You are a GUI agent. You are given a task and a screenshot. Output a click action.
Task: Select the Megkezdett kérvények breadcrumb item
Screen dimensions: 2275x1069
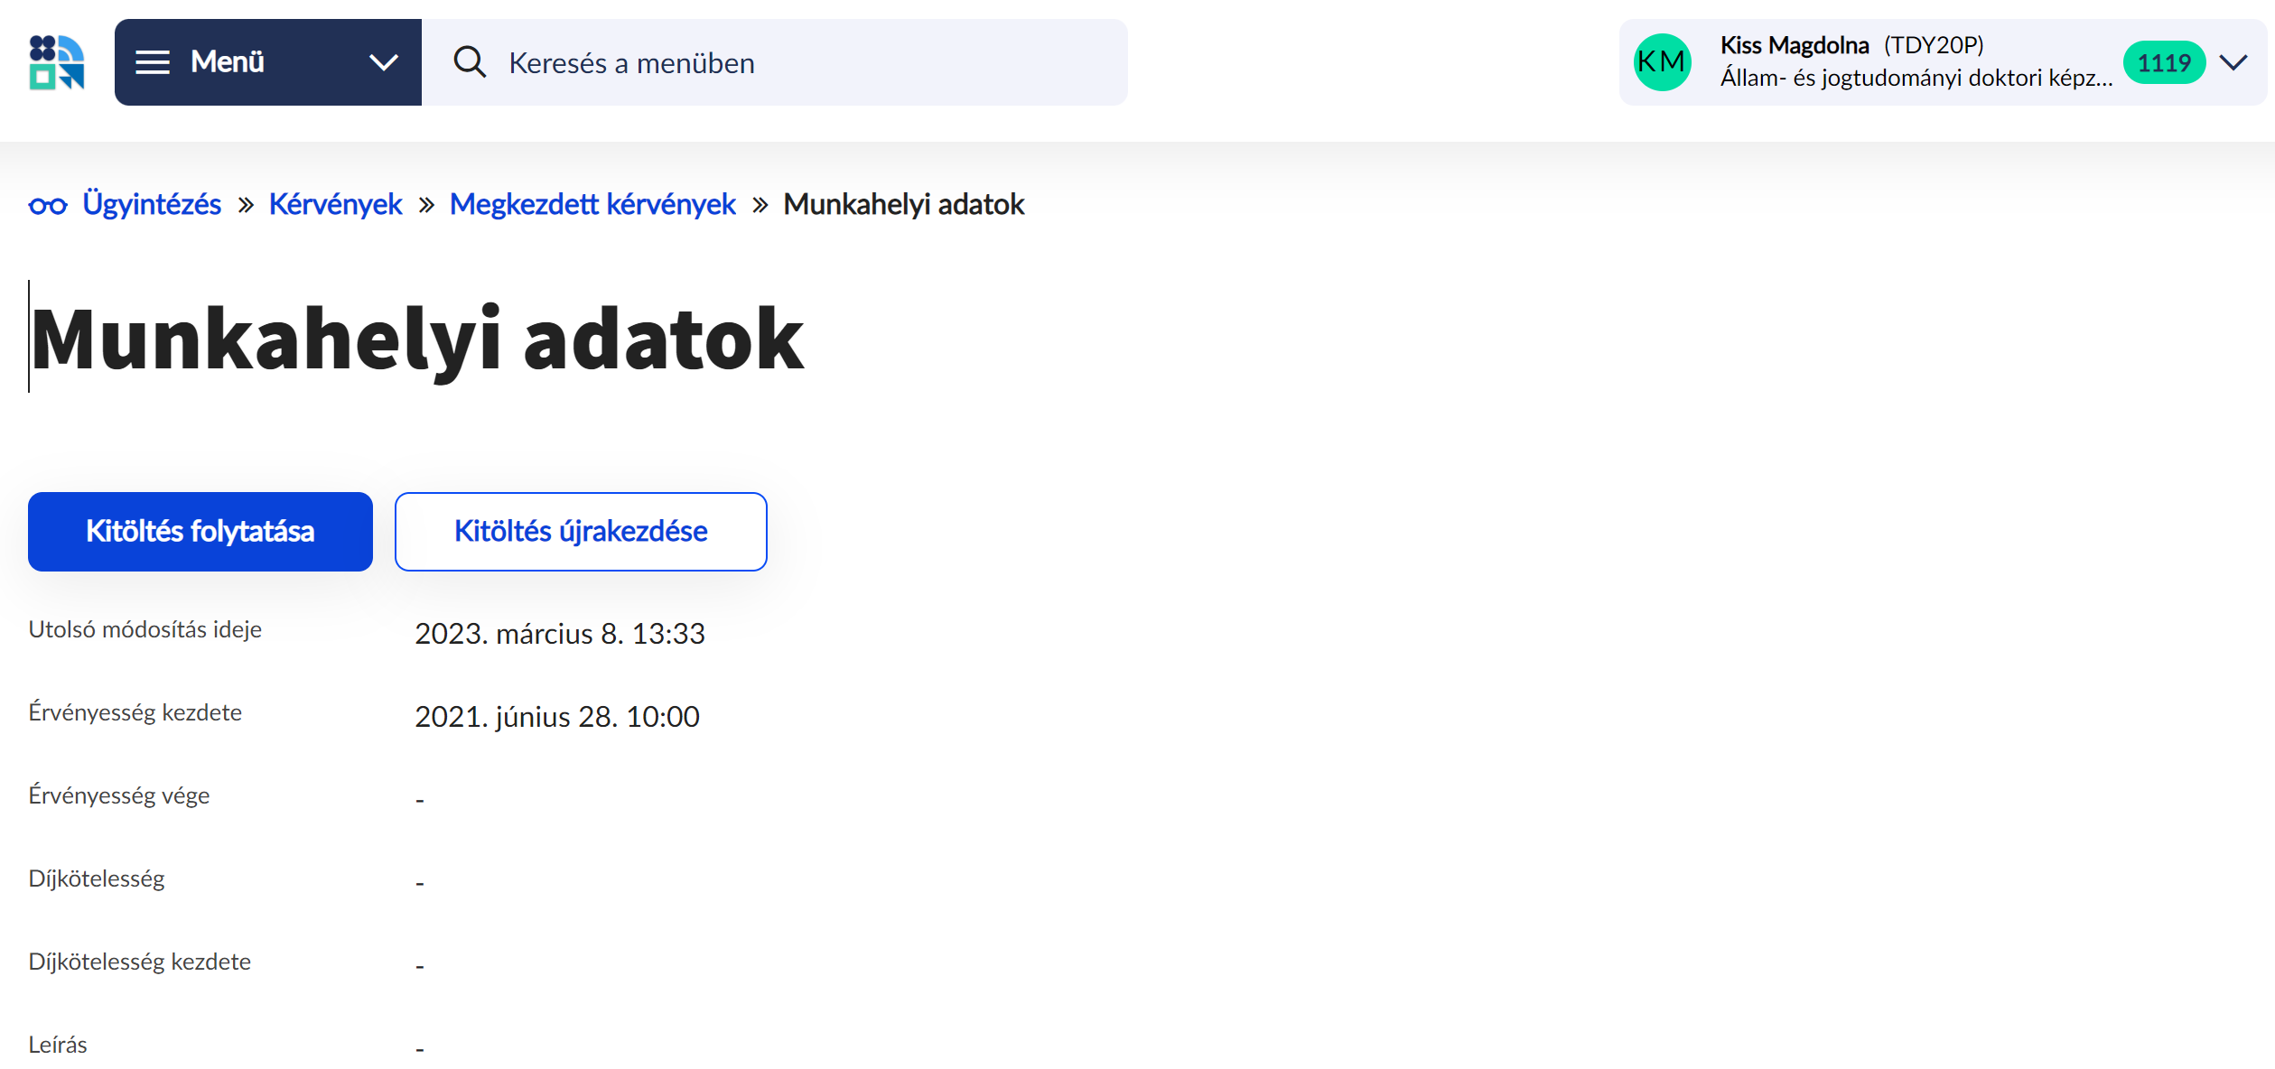coord(592,204)
